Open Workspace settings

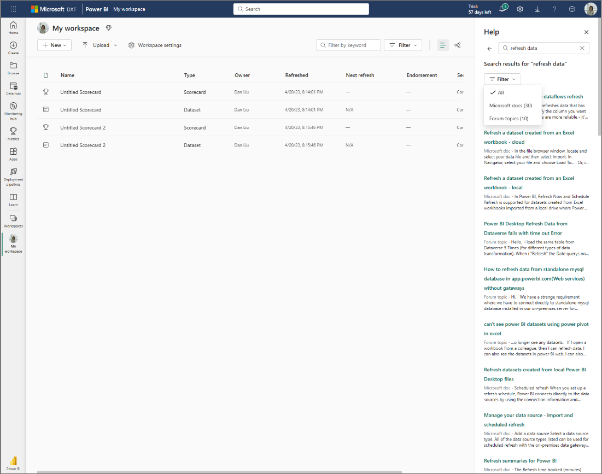(x=155, y=45)
